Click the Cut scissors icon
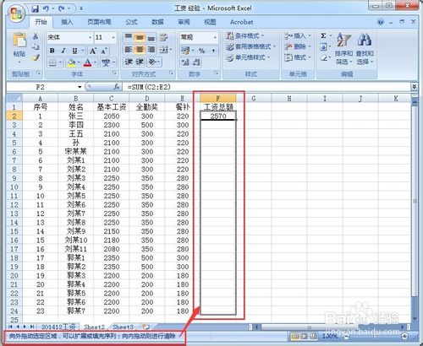423x346 pixels. [36, 36]
